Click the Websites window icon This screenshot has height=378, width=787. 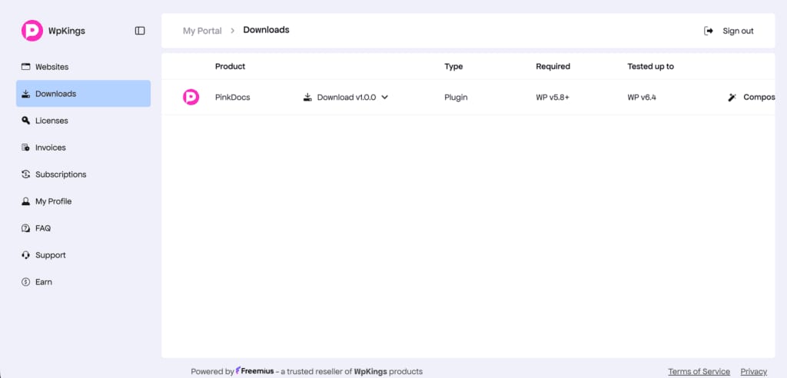pos(25,67)
